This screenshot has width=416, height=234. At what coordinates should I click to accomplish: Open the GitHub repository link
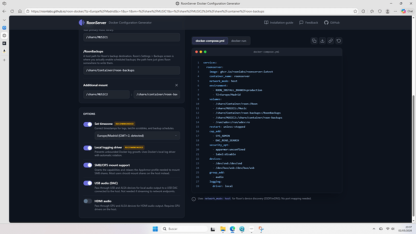point(332,22)
